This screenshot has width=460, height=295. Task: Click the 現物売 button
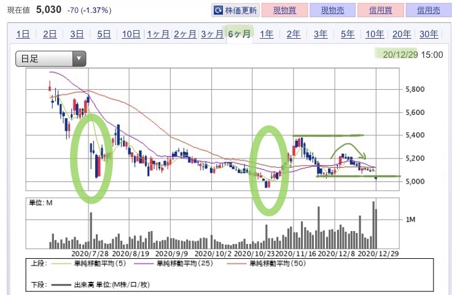click(x=333, y=10)
